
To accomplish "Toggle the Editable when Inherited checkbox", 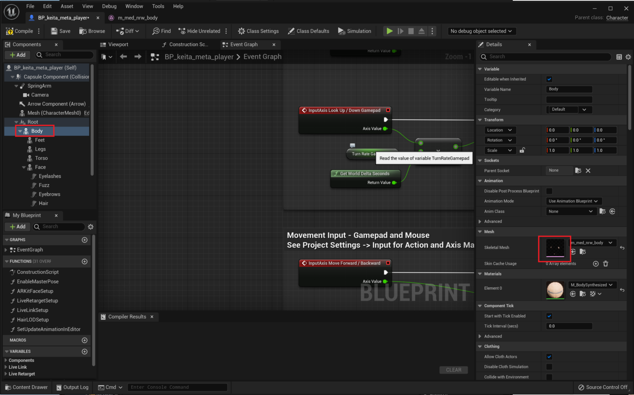I will 549,79.
